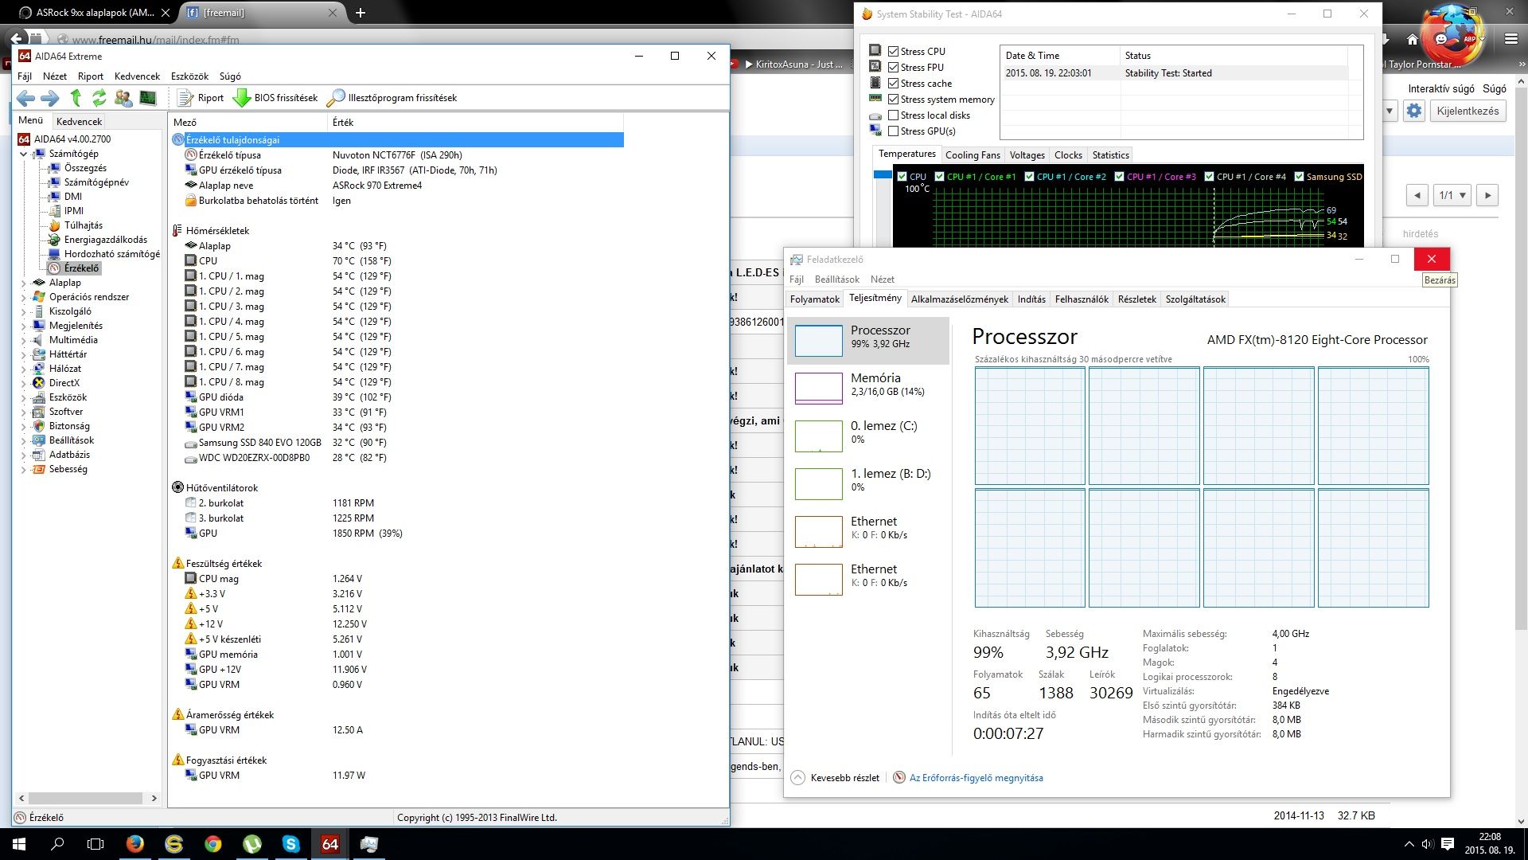Toggle CPU #1 / Core #3 graph checkbox
The image size is (1528, 860).
(1120, 177)
